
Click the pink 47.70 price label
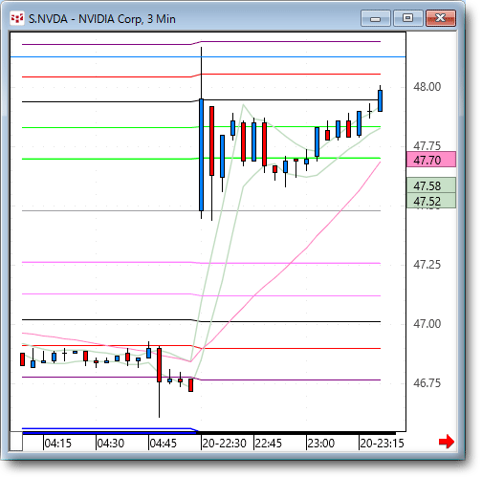click(431, 160)
